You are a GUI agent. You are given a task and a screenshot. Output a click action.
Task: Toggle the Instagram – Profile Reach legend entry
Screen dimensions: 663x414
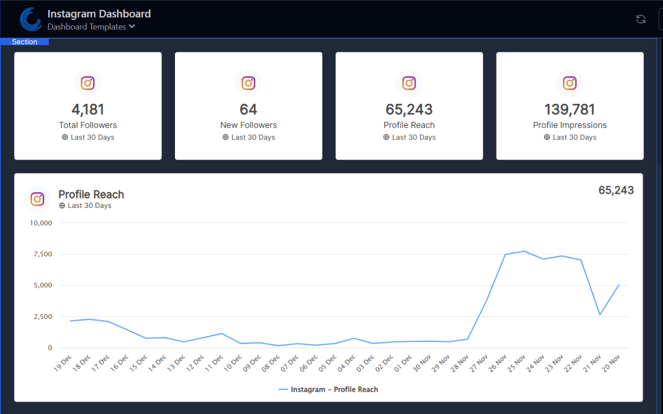pos(328,389)
